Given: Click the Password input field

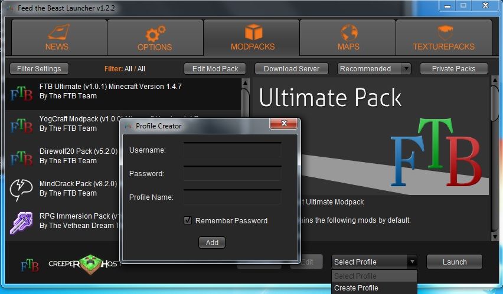Looking at the screenshot, I should (x=232, y=174).
